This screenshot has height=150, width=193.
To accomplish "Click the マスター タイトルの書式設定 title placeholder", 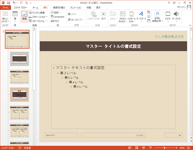I will (113, 46).
